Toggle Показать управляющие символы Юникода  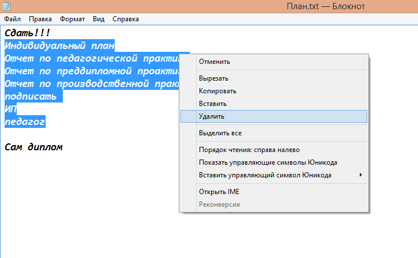coord(268,162)
